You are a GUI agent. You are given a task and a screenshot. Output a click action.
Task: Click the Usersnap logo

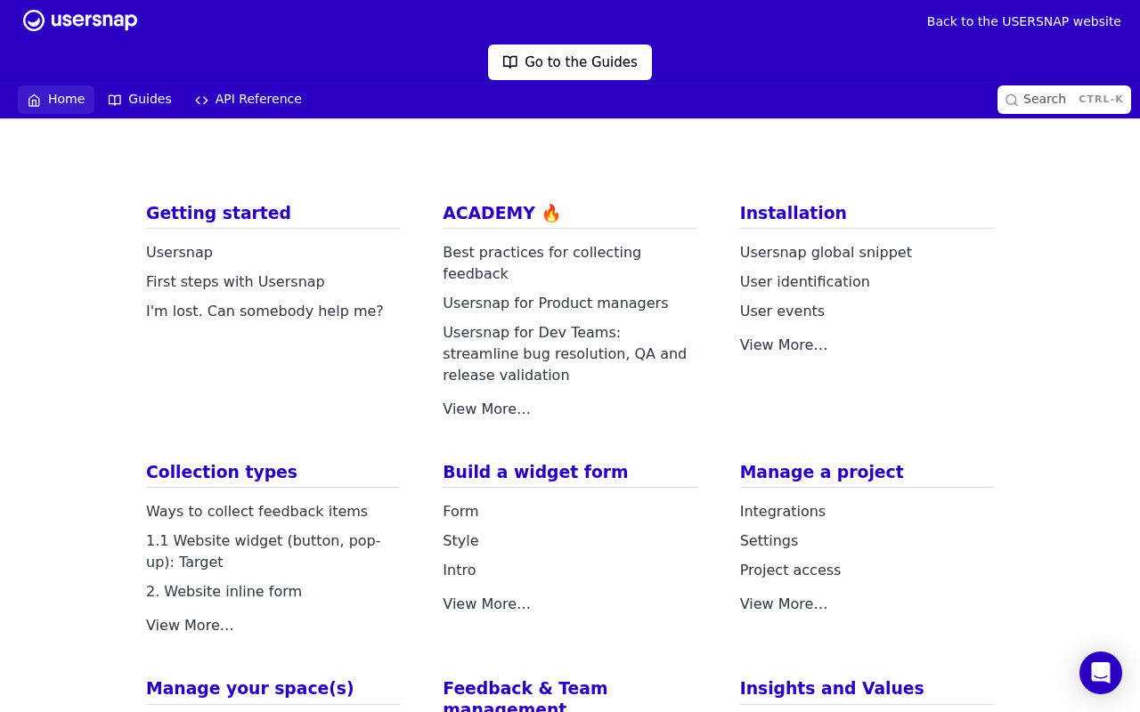pyautogui.click(x=80, y=20)
